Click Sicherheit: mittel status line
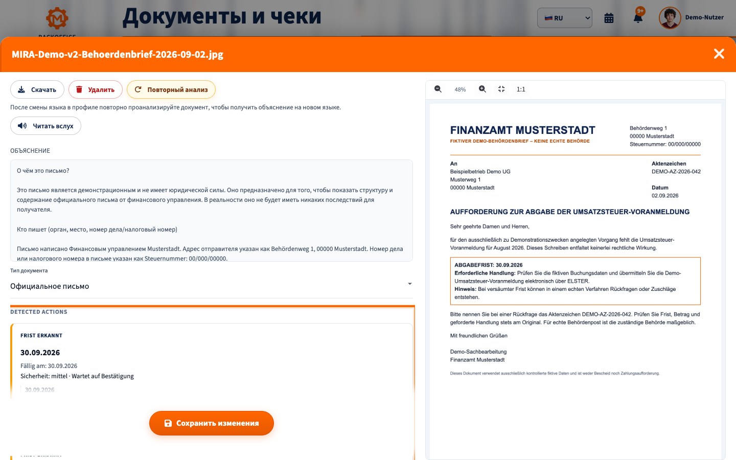Image resolution: width=736 pixels, height=460 pixels. tap(77, 376)
